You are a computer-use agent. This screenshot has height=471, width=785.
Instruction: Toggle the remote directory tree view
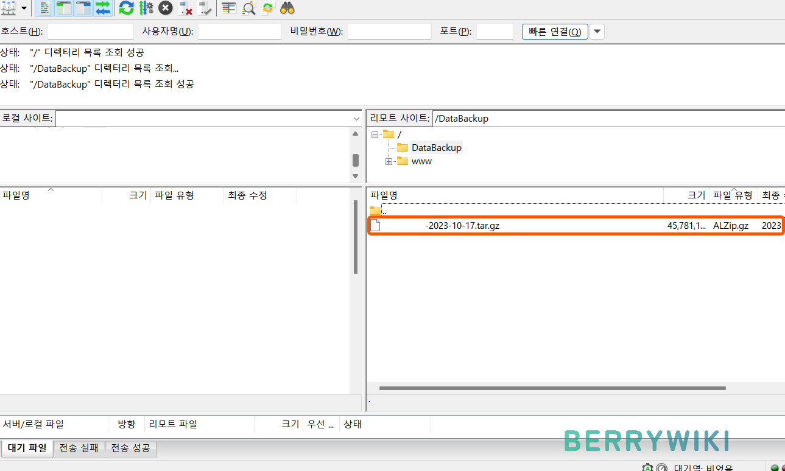click(x=83, y=8)
